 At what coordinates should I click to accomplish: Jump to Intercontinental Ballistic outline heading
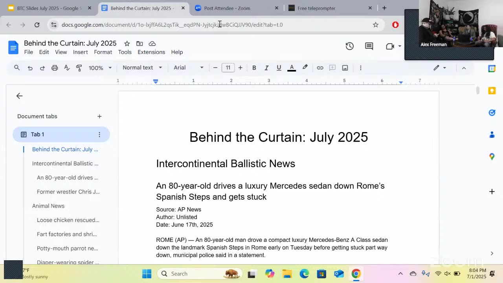(x=65, y=164)
